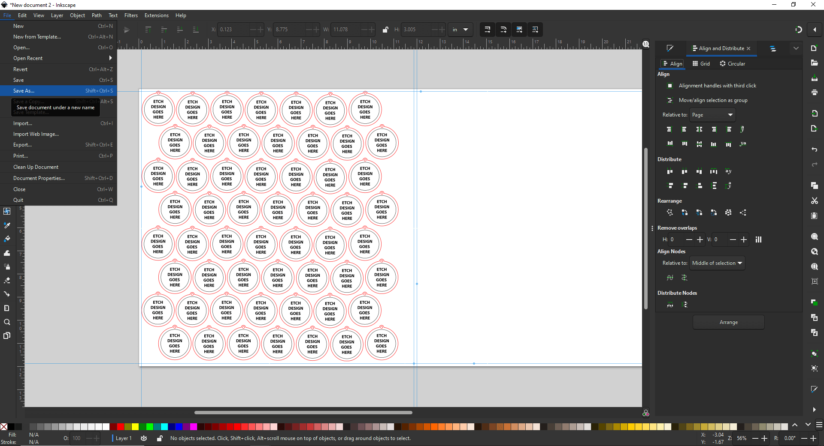Switch to the Circular tab
Viewport: 824px width, 446px height.
click(x=733, y=63)
